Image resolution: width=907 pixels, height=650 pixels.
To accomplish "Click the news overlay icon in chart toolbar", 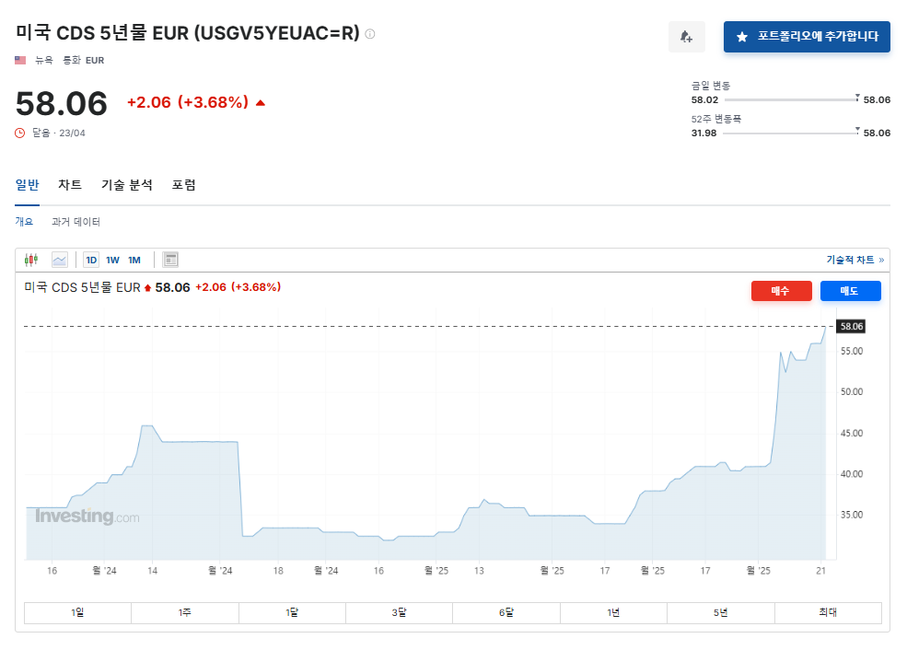I will (170, 260).
